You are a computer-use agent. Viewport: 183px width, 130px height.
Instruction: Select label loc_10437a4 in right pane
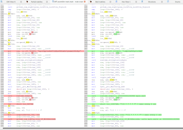[94, 113]
